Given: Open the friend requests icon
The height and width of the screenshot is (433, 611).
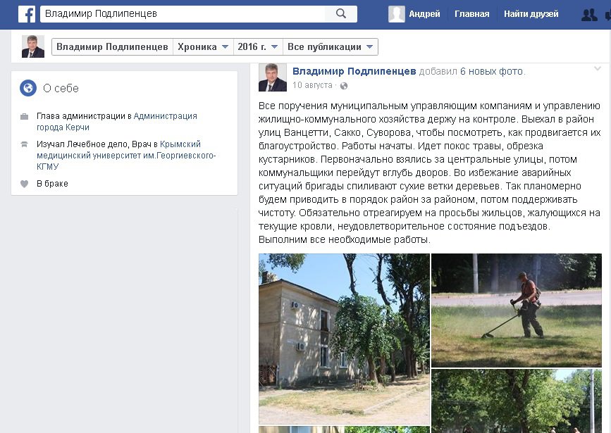Looking at the screenshot, I should (589, 14).
